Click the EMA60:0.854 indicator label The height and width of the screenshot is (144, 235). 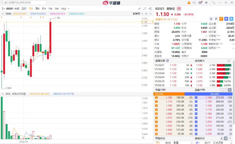coord(76,14)
